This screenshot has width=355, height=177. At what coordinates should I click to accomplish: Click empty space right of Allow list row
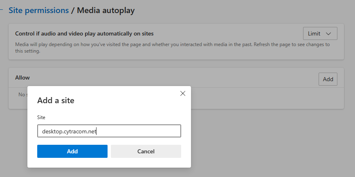262,98
